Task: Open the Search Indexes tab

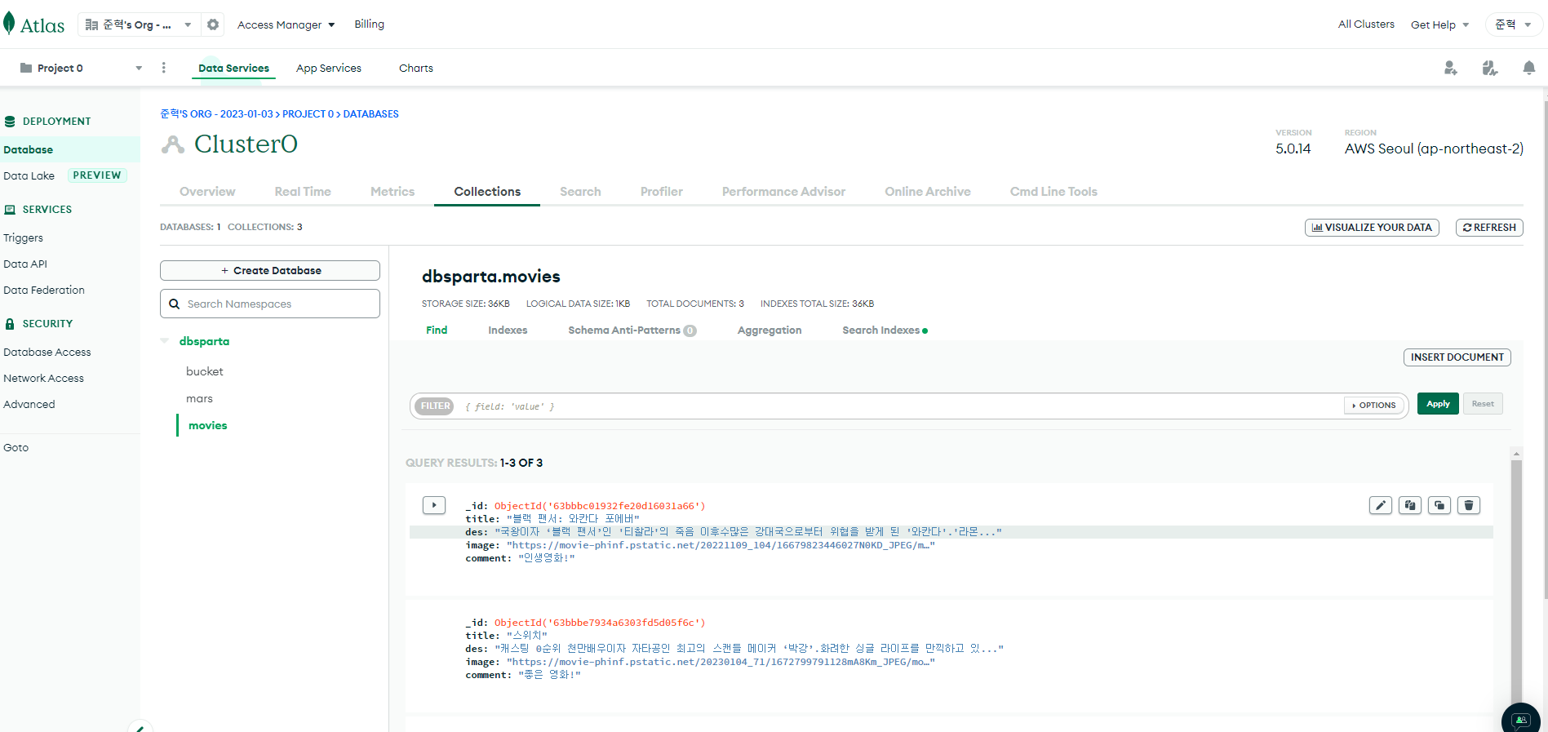Action: tap(885, 330)
